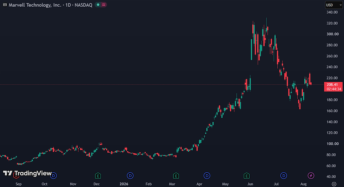Click dividend marker just after Apr label
This screenshot has height=187, width=344.
click(x=207, y=175)
